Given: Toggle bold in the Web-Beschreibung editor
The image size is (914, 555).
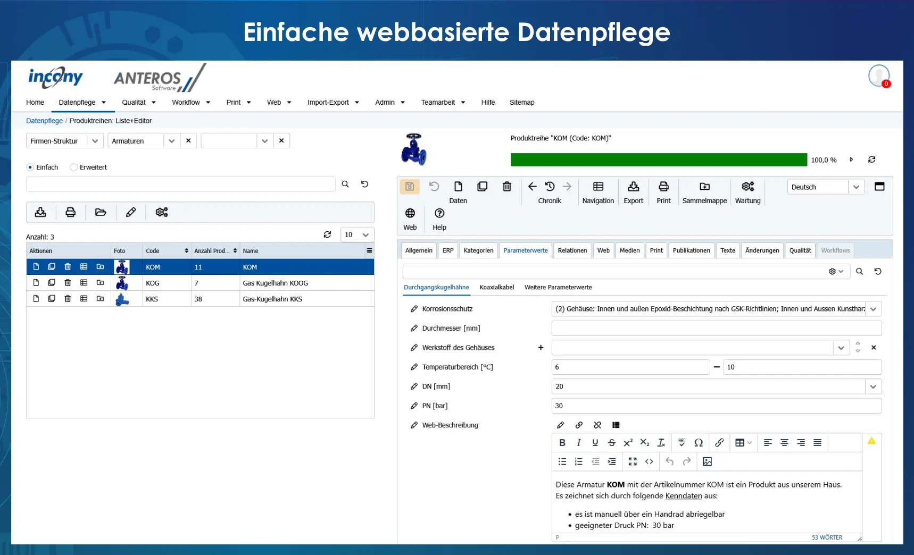Looking at the screenshot, I should [562, 442].
